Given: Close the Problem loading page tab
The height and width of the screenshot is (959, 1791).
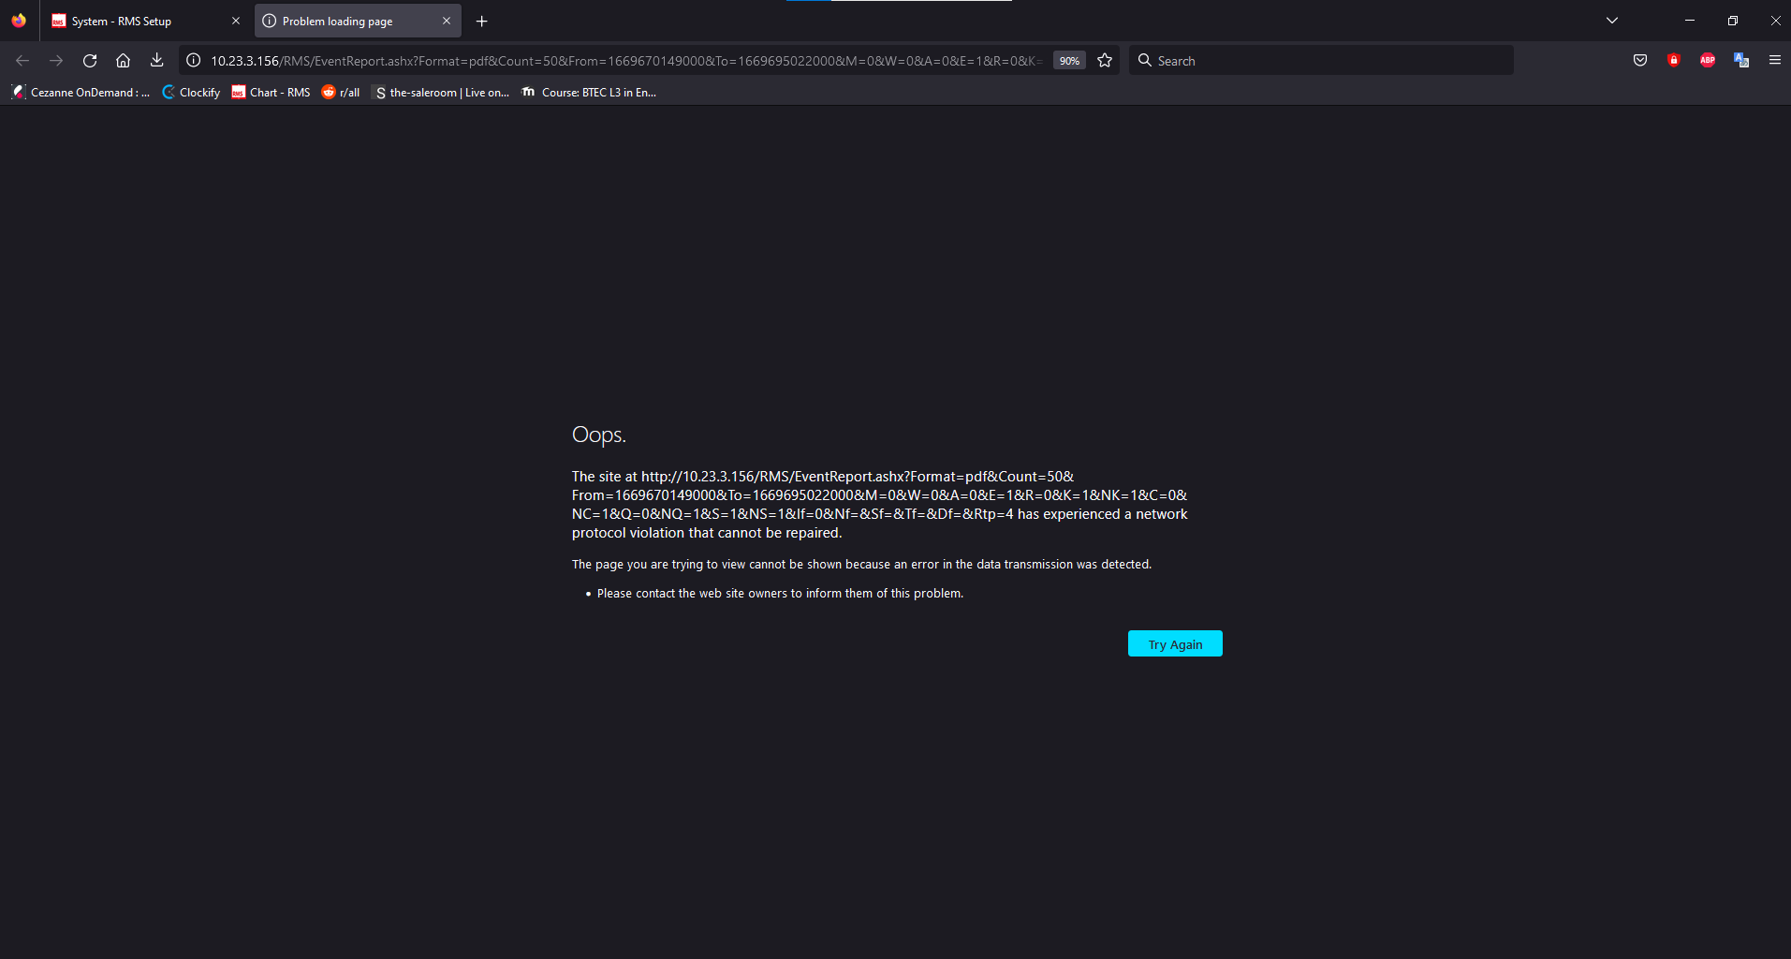Looking at the screenshot, I should (x=447, y=21).
